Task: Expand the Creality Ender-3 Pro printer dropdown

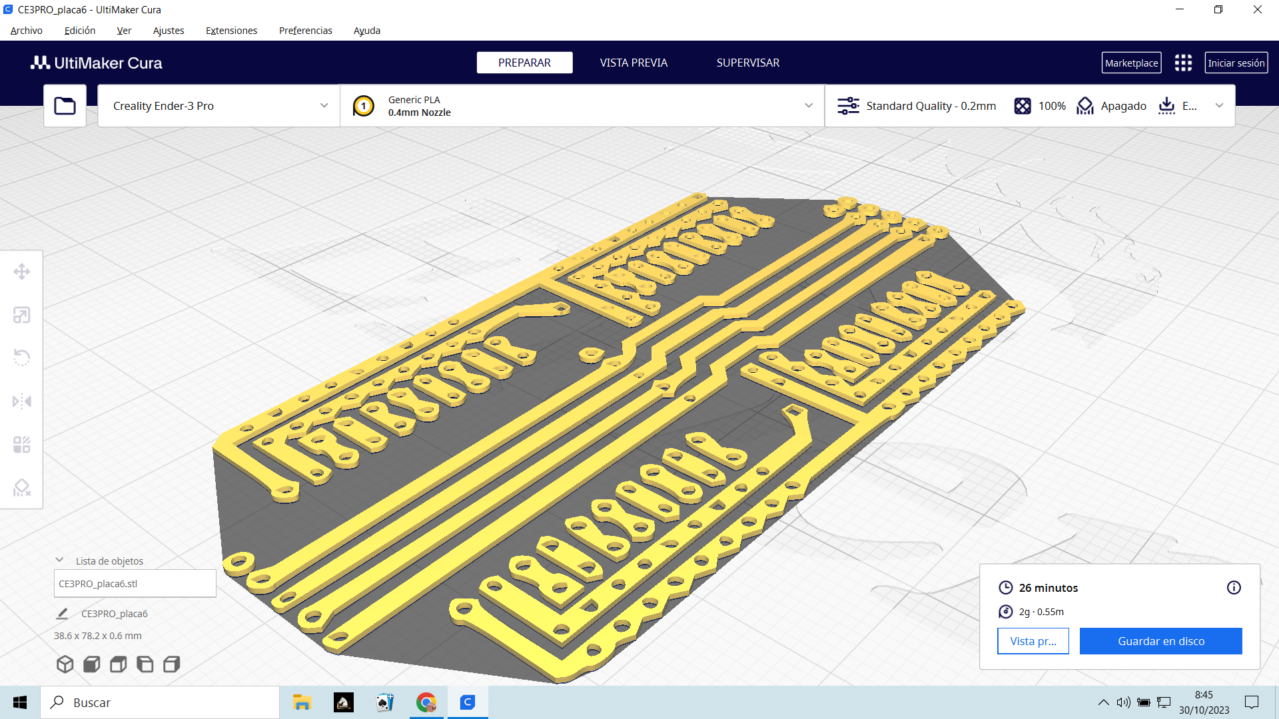Action: point(324,106)
